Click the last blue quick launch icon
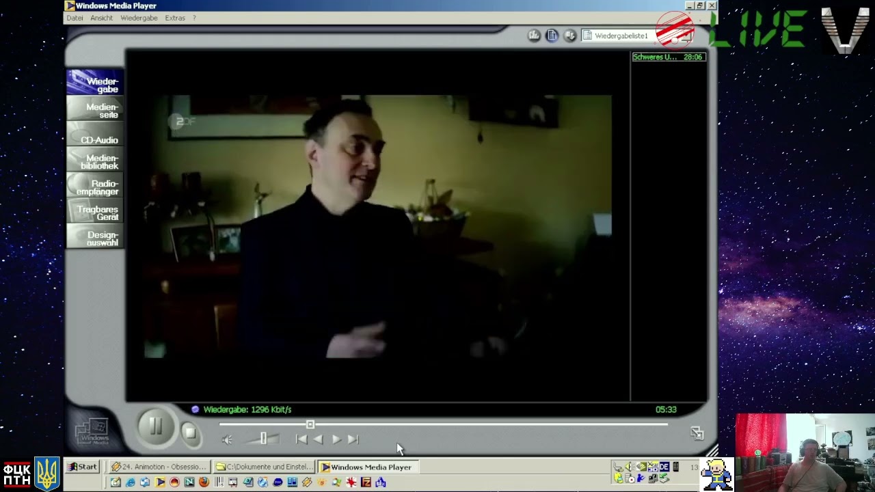 pos(381,482)
